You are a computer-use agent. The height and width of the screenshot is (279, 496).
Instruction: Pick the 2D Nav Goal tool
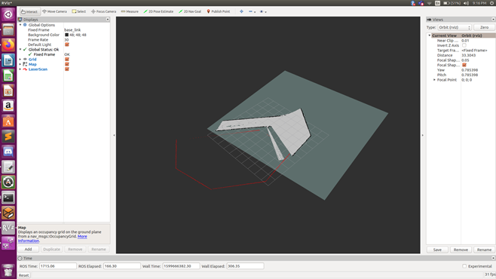coord(190,11)
